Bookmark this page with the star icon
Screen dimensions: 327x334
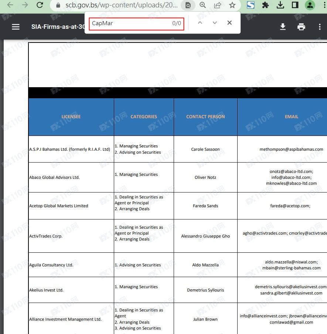pyautogui.click(x=232, y=5)
